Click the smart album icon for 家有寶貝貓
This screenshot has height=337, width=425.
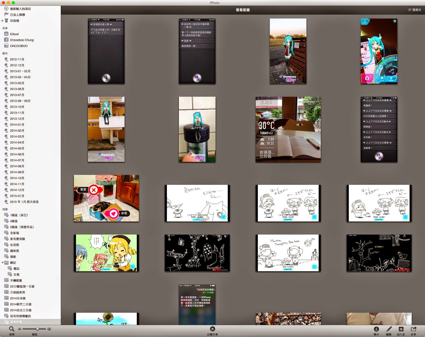tap(6, 239)
